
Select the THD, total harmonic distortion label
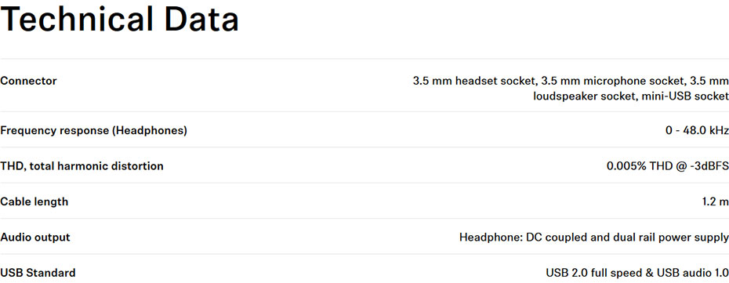(82, 166)
